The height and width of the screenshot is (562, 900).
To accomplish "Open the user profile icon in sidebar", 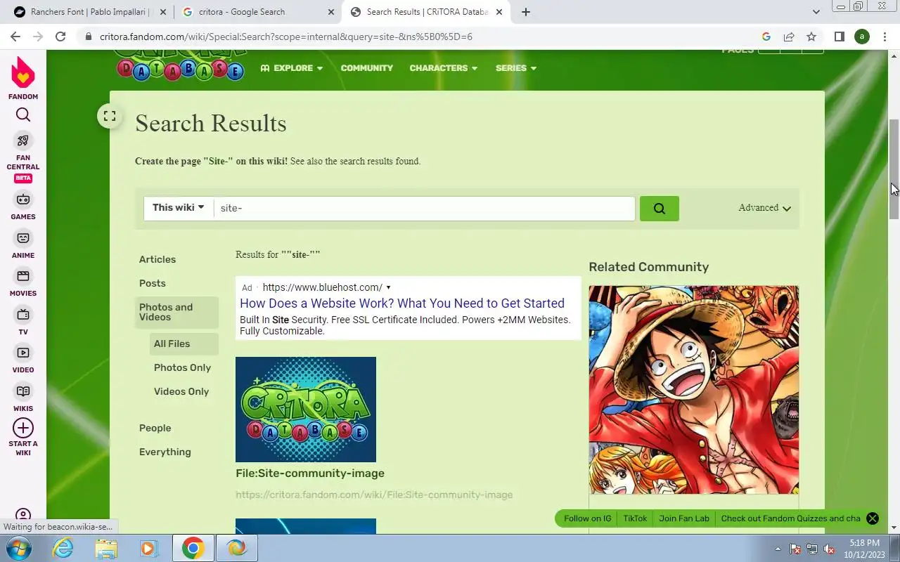I will pyautogui.click(x=23, y=516).
